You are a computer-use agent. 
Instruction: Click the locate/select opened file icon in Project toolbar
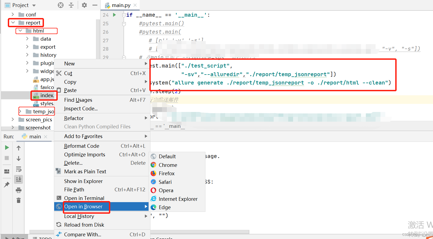(61, 5)
